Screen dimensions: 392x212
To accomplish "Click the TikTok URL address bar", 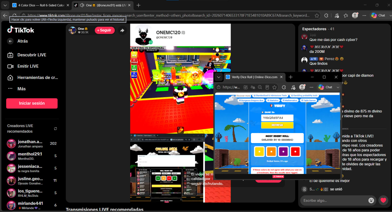I will 169,15.
